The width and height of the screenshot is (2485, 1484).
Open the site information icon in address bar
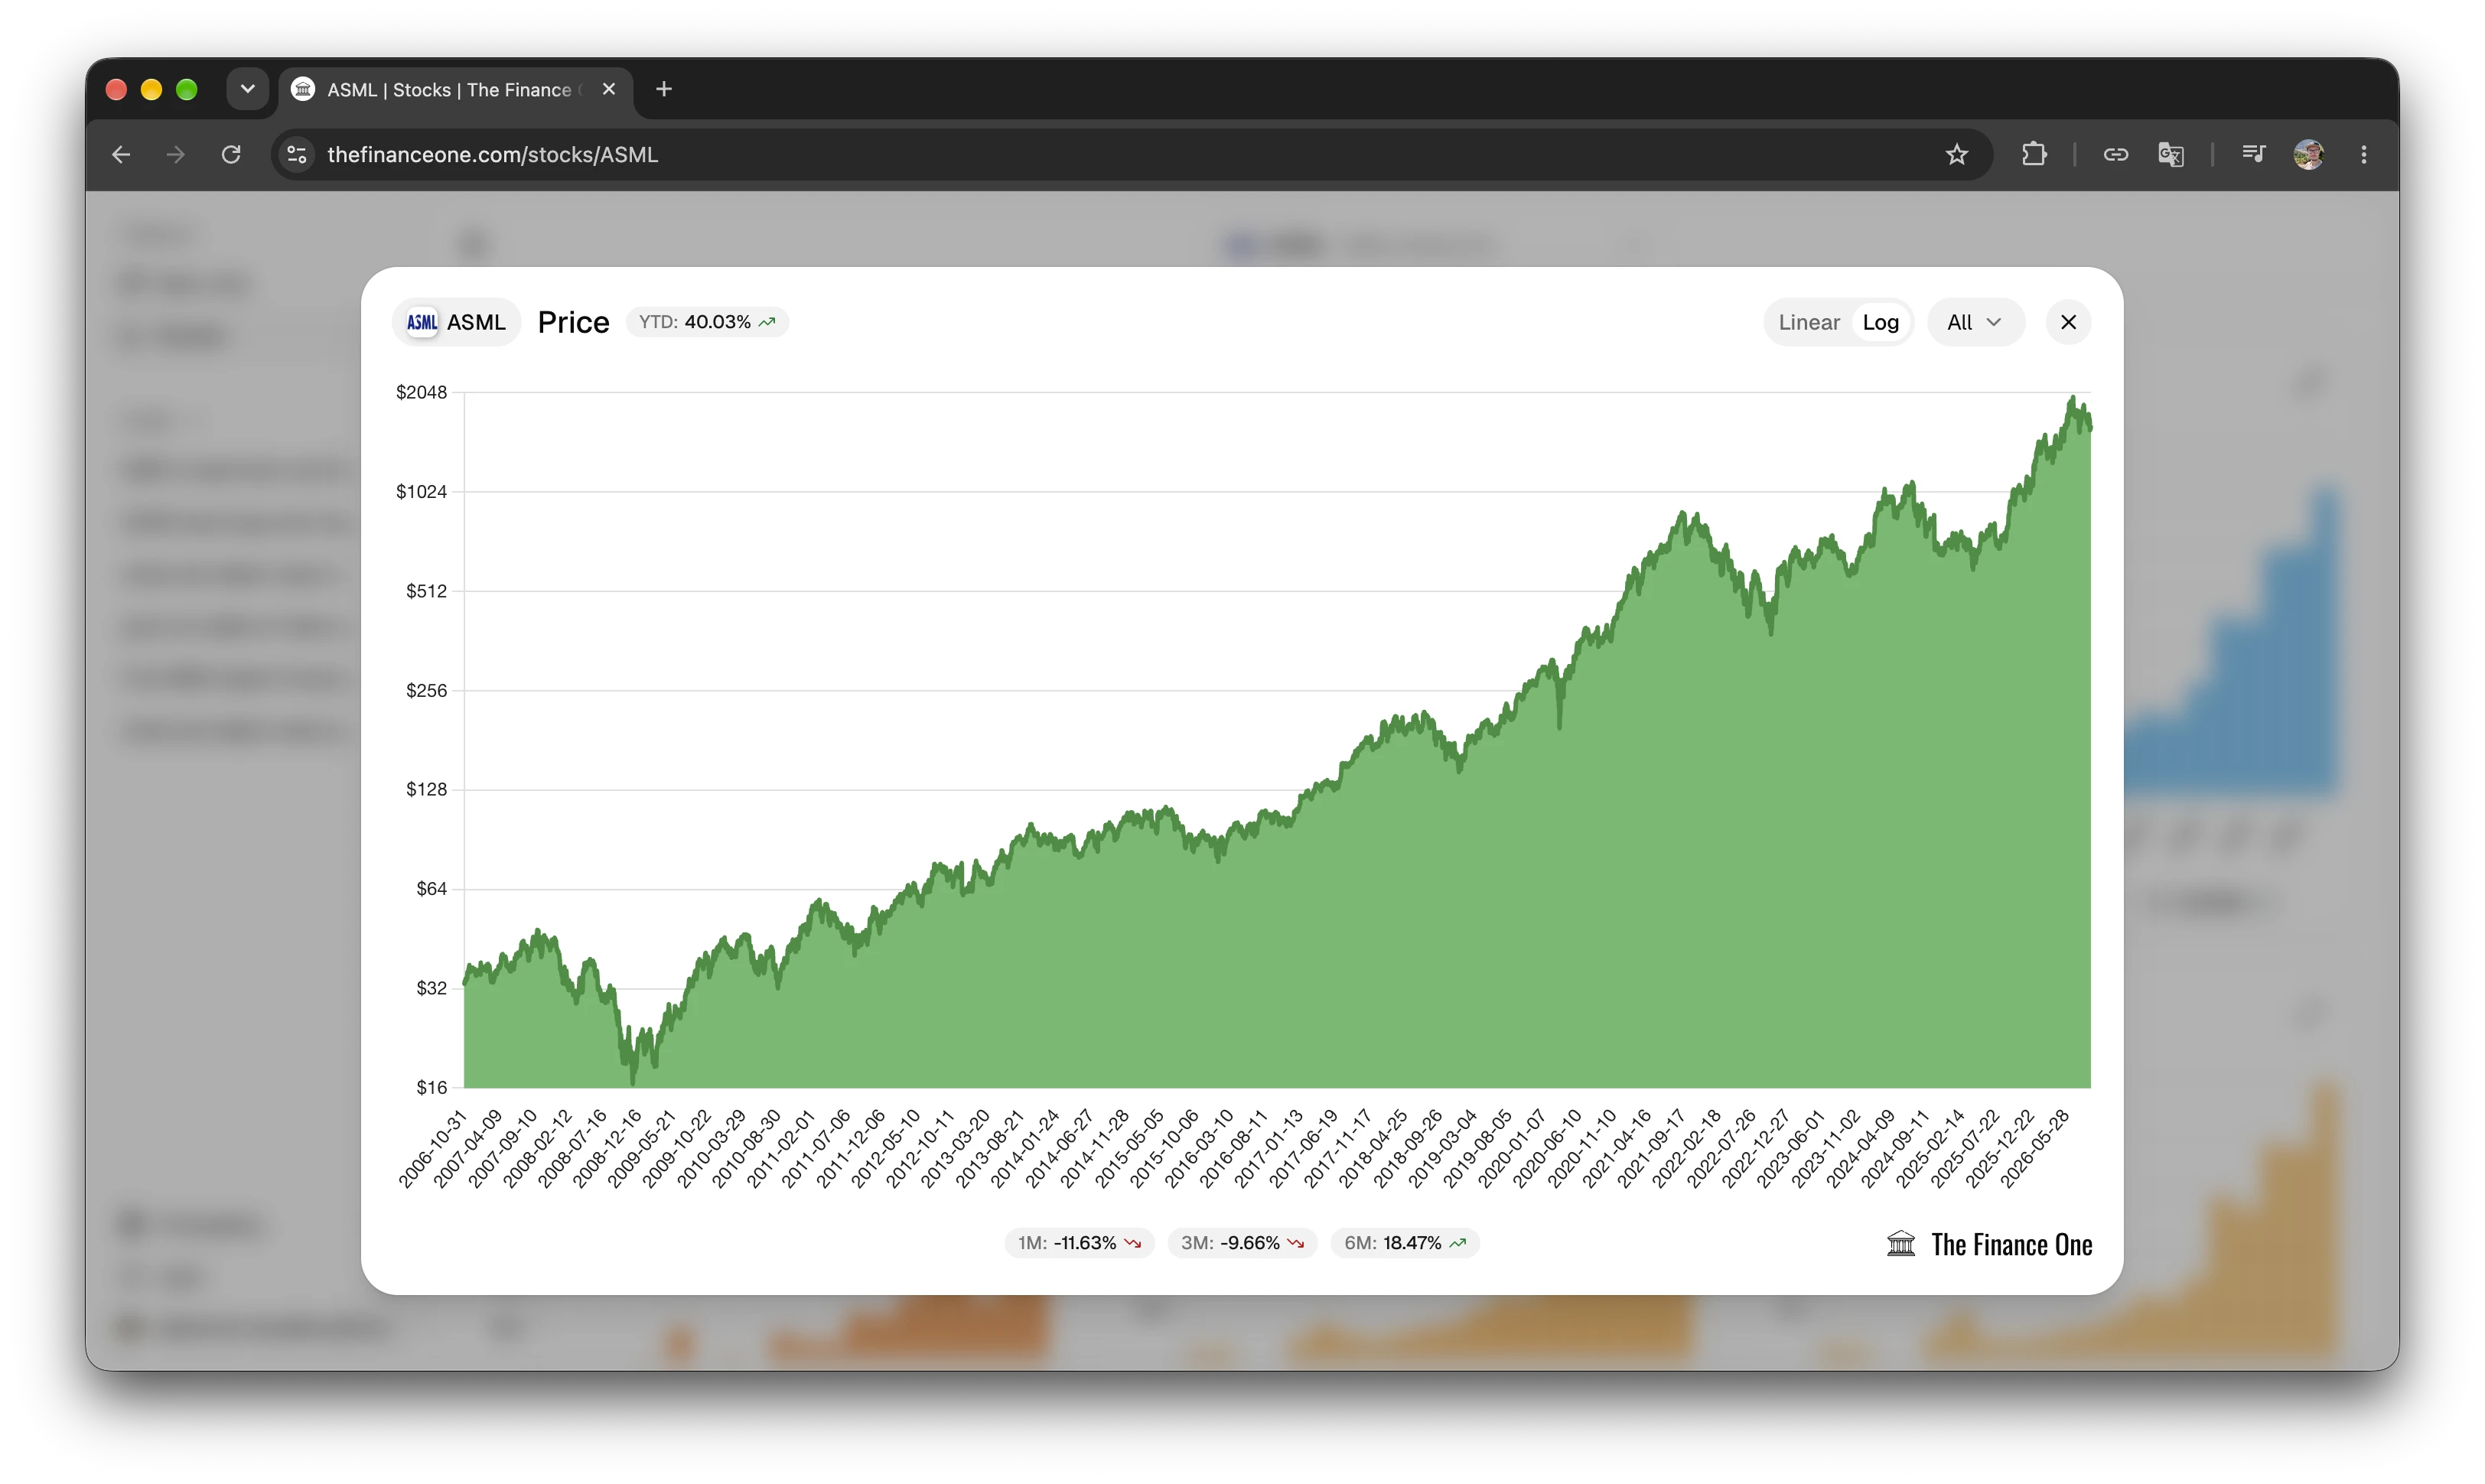point(297,154)
